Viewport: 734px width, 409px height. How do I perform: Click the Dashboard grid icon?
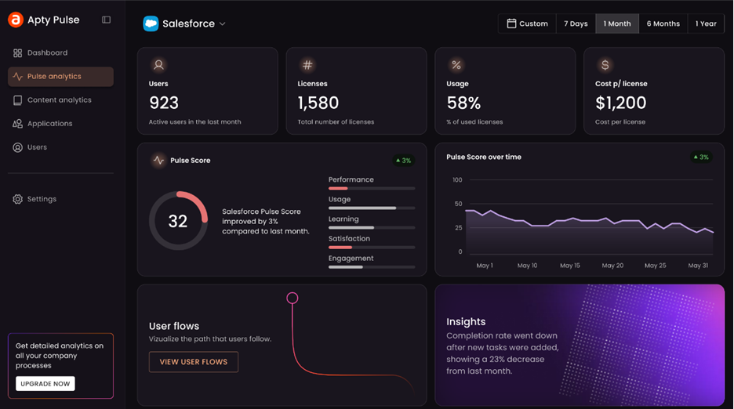coord(17,52)
